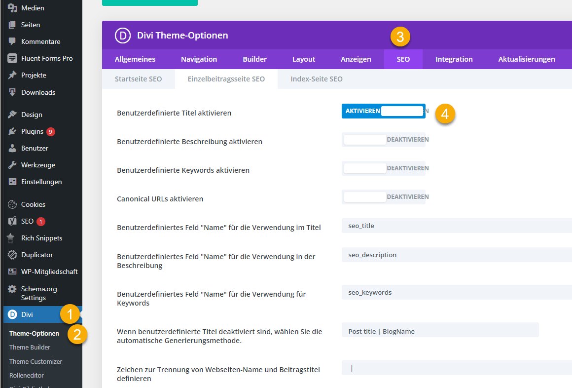Click the Projekte pin icon
The width and height of the screenshot is (572, 388).
tap(12, 75)
